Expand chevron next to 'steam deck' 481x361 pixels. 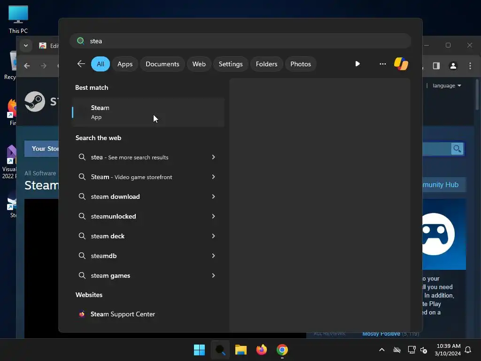(213, 236)
